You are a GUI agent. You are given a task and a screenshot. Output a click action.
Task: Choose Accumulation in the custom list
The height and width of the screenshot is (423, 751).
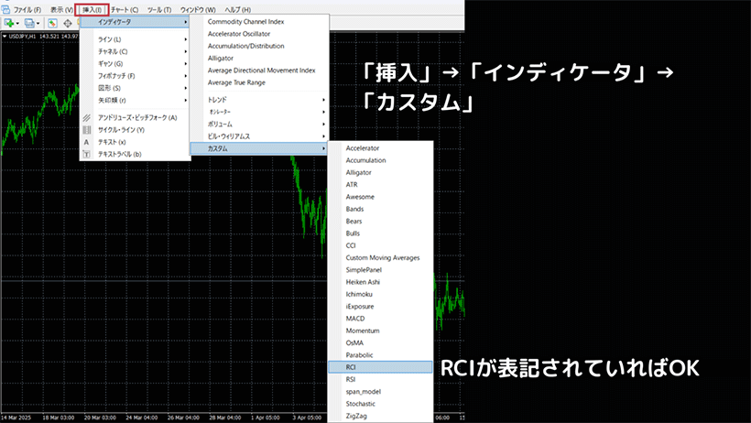380,160
